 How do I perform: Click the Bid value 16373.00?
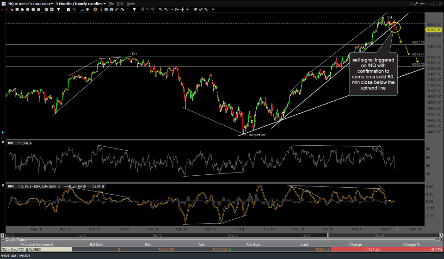(166, 249)
